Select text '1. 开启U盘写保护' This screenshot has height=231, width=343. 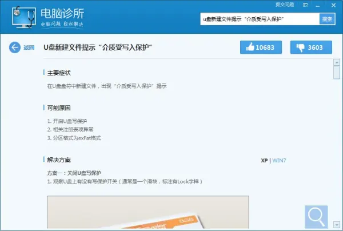(67, 121)
